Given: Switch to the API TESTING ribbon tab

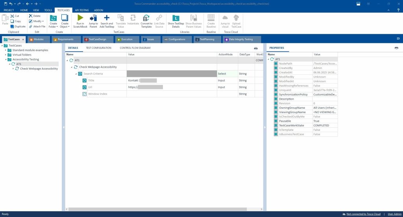Looking at the screenshot, I should (x=82, y=10).
